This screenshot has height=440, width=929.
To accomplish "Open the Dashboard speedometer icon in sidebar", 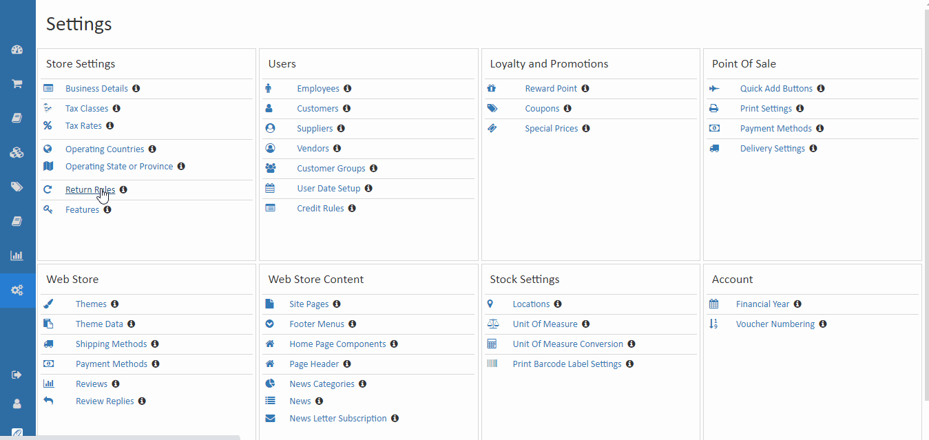I will tap(17, 49).
